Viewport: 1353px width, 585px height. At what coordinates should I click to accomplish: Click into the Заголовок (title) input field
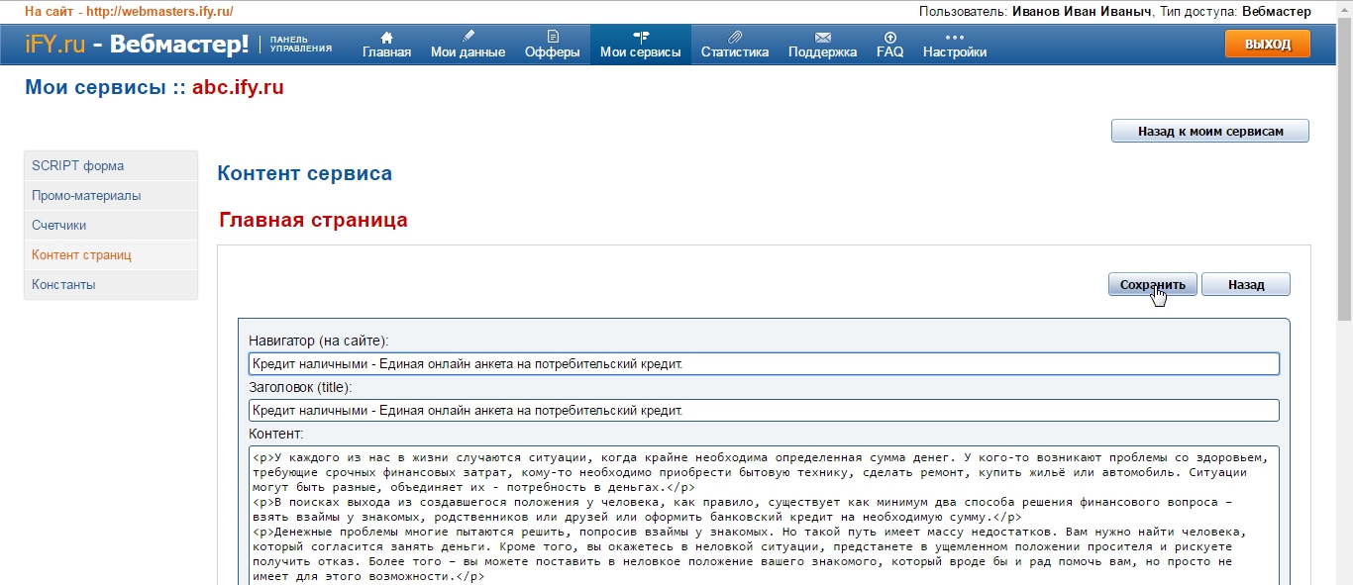point(763,410)
